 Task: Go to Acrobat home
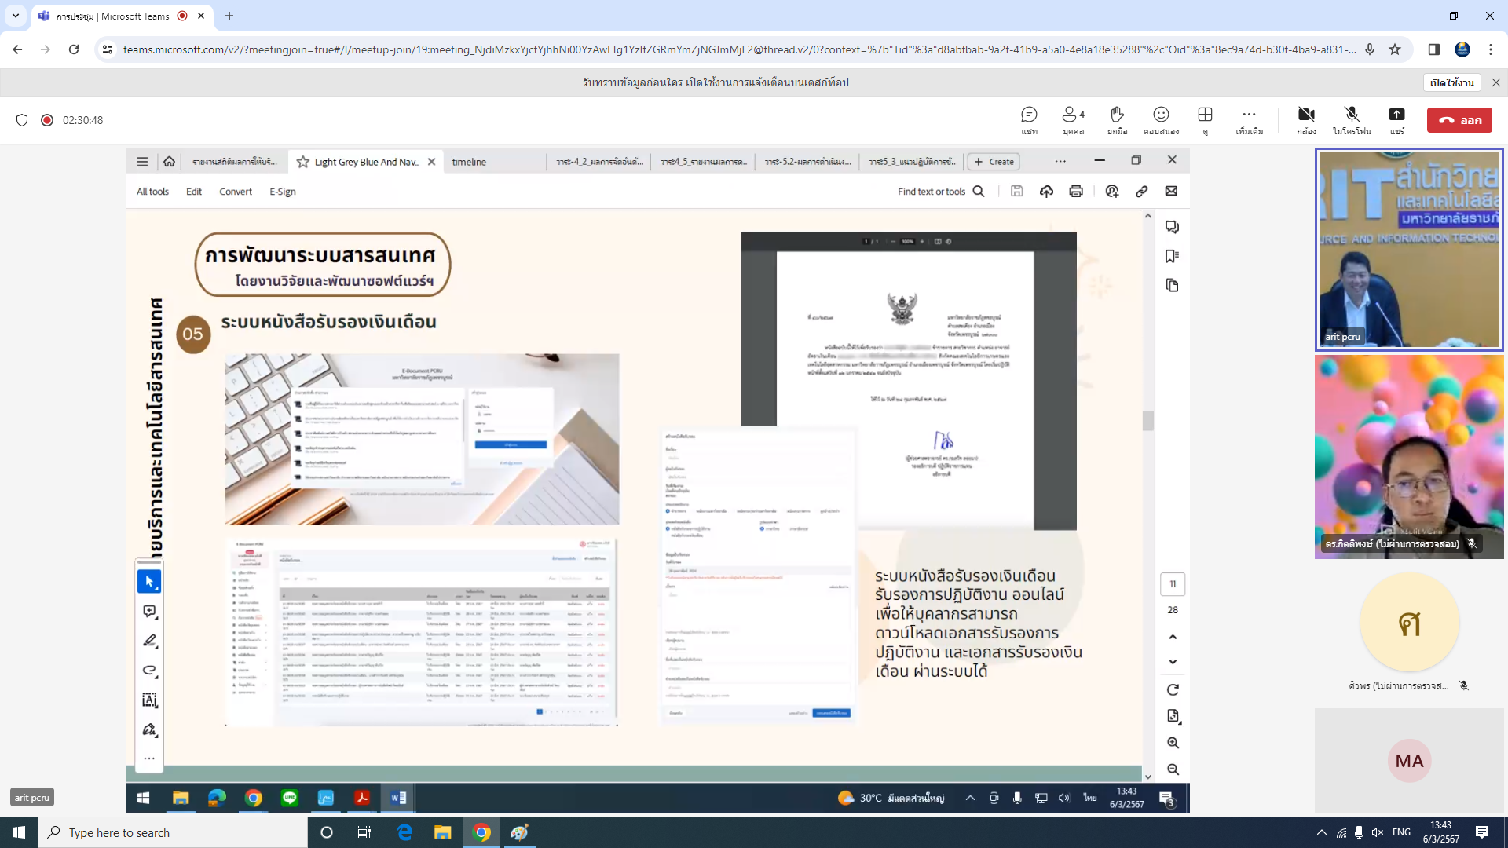pos(169,162)
